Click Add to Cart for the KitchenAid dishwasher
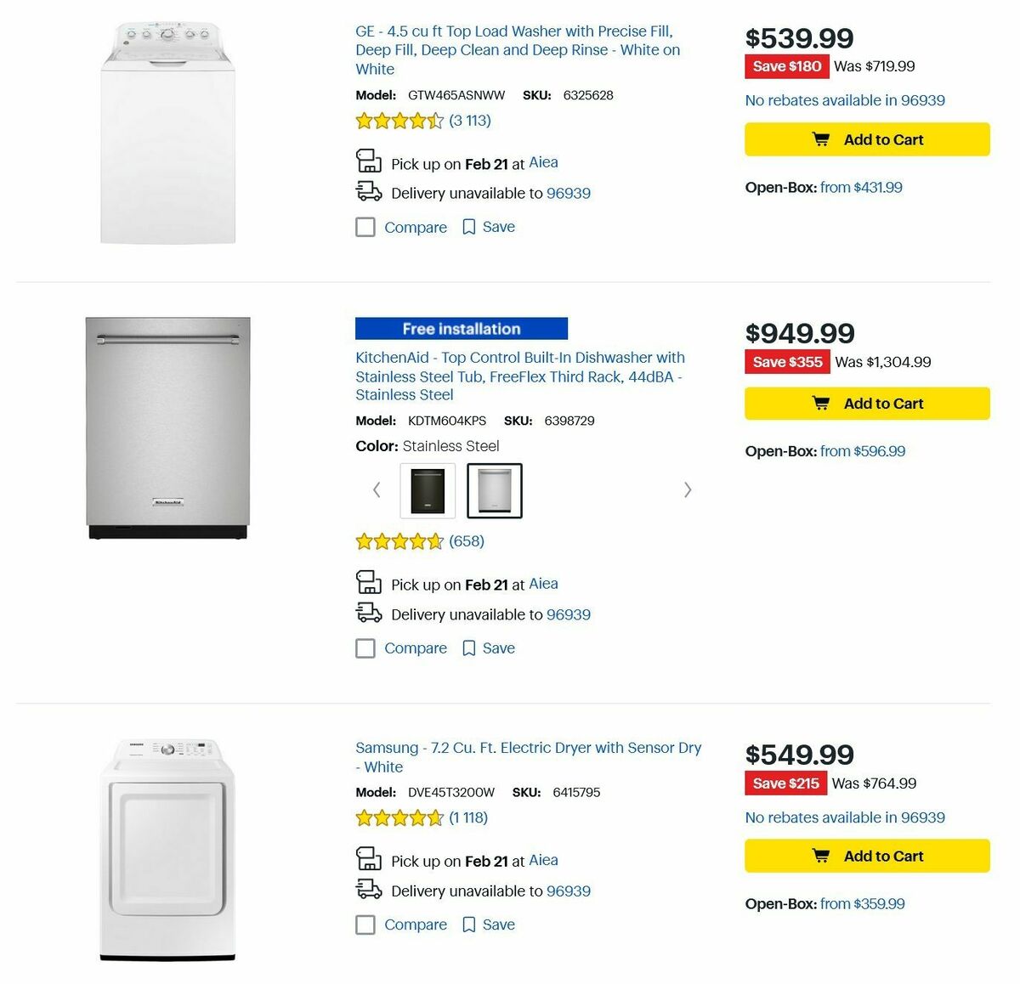 pos(867,403)
